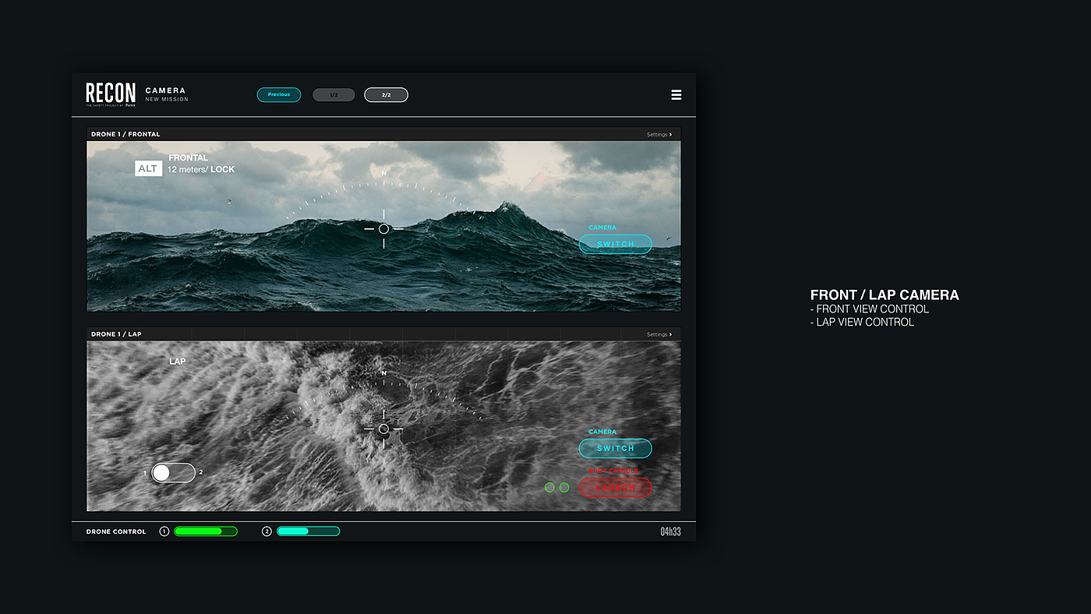The width and height of the screenshot is (1091, 614).
Task: Click the N compass marker in lap view
Action: click(x=383, y=373)
